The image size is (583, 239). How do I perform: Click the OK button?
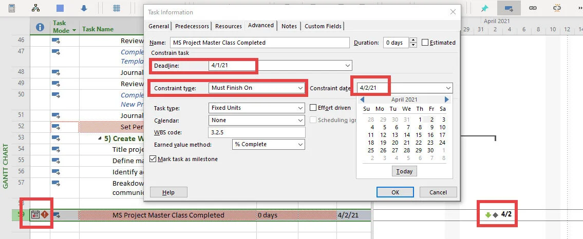(x=395, y=192)
